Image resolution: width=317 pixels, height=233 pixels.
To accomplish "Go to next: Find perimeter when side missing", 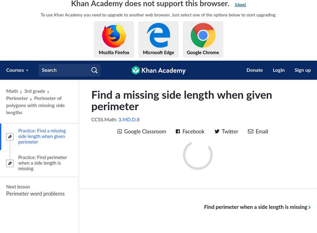I will (x=257, y=207).
